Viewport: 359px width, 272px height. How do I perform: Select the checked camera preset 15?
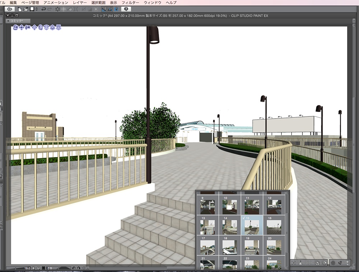pos(252,225)
